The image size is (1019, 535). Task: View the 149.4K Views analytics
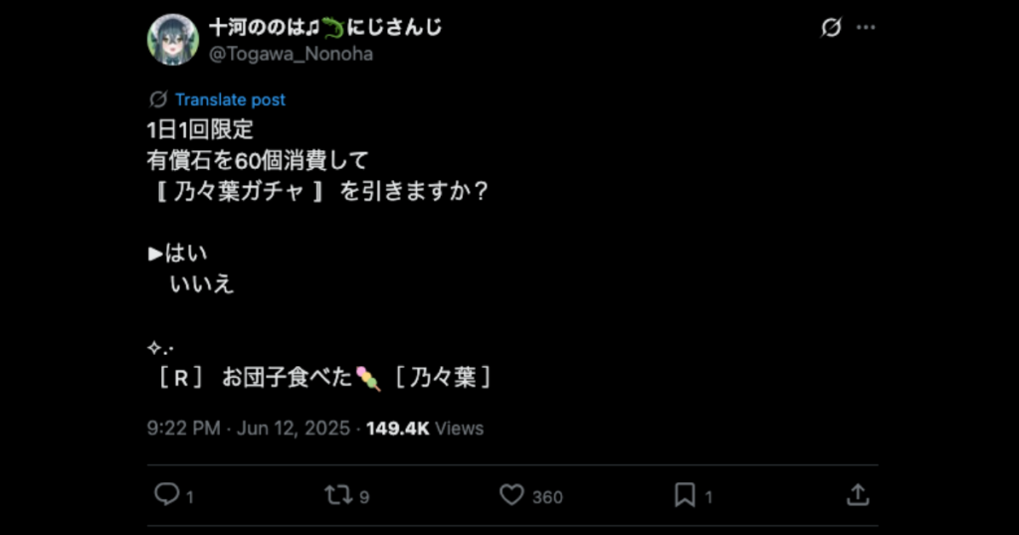click(x=425, y=429)
